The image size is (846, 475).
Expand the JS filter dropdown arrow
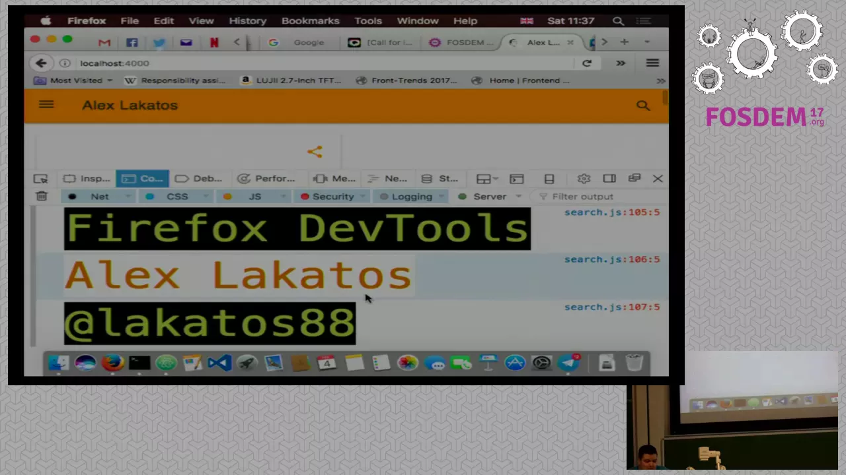[x=284, y=197]
